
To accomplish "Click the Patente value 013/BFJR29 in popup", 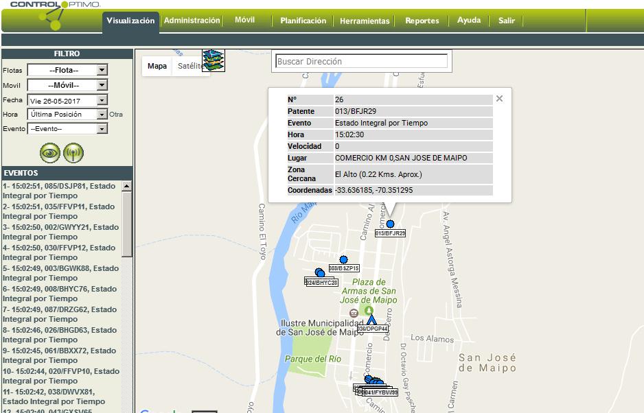I will coord(355,111).
